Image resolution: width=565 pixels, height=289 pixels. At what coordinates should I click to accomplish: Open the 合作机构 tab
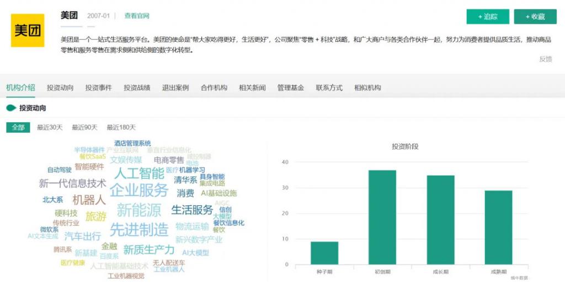(214, 88)
